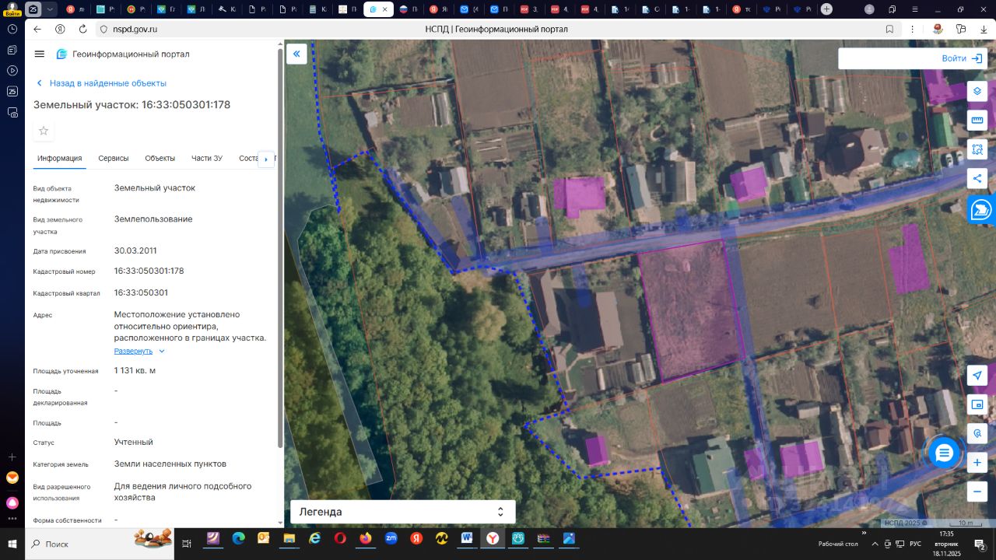Click the geolocation arrow icon

(x=977, y=376)
